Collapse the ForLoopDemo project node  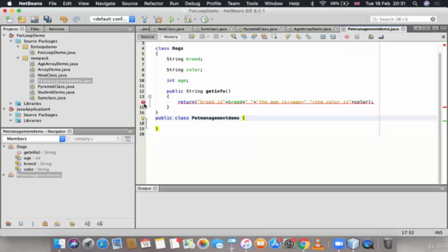coord(4,36)
